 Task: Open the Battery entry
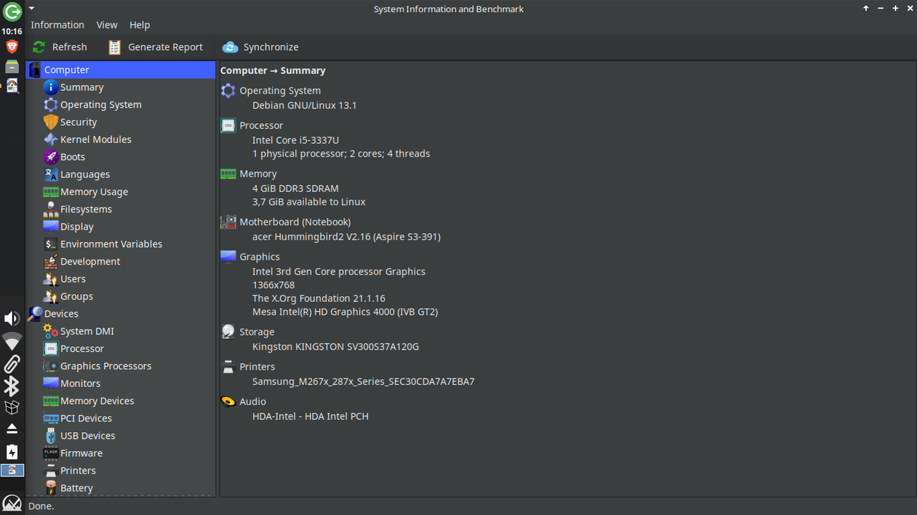tap(76, 488)
